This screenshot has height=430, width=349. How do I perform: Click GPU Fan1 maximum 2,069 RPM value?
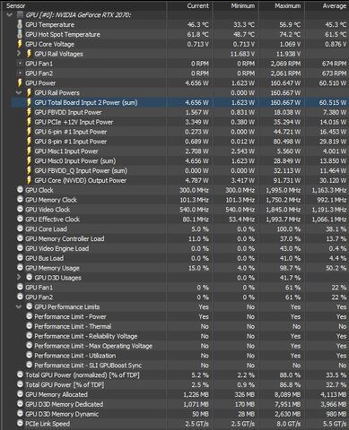tap(285, 64)
